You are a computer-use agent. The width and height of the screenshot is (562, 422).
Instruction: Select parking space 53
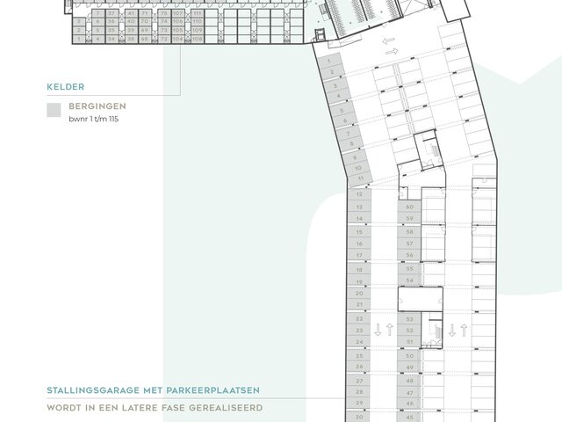[409, 319]
